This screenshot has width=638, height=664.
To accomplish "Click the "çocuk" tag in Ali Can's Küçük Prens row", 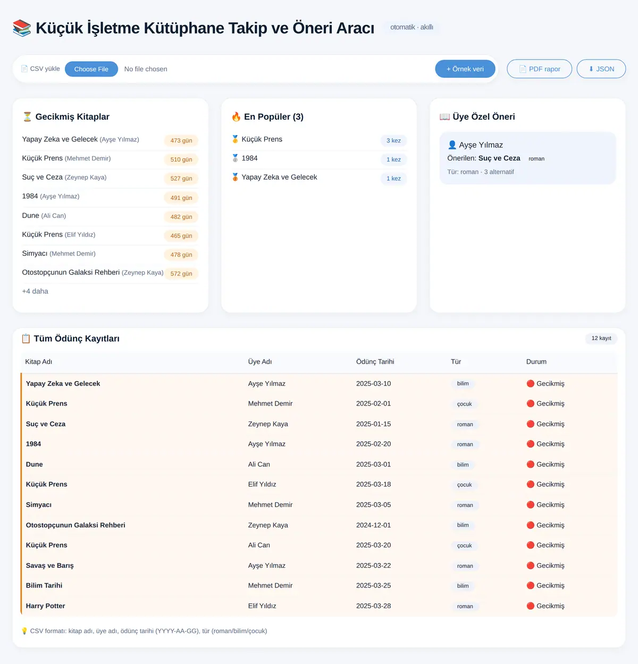I will click(x=465, y=545).
